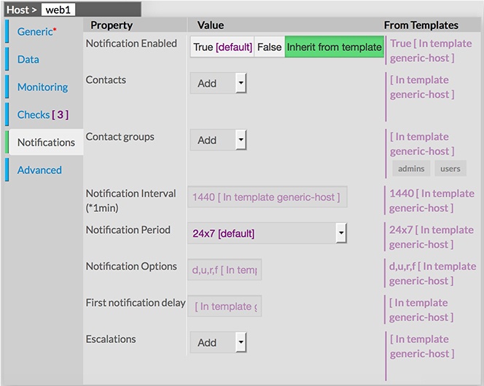This screenshot has width=484, height=386.
Task: Select the Notifications tab
Action: tap(46, 143)
